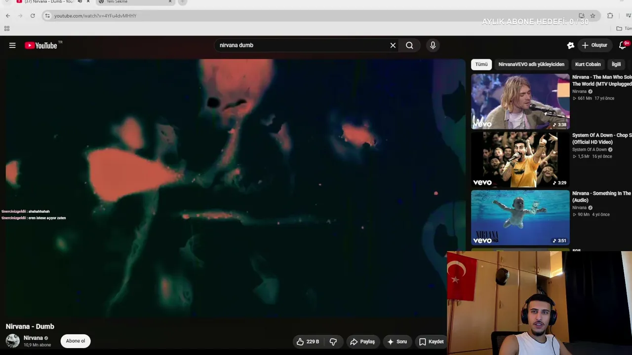This screenshot has width=632, height=355.
Task: Save the video with Kaydet
Action: click(x=432, y=342)
